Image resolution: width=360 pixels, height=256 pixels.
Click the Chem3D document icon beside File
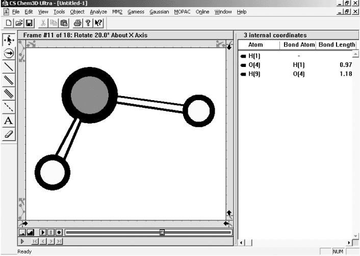7,12
